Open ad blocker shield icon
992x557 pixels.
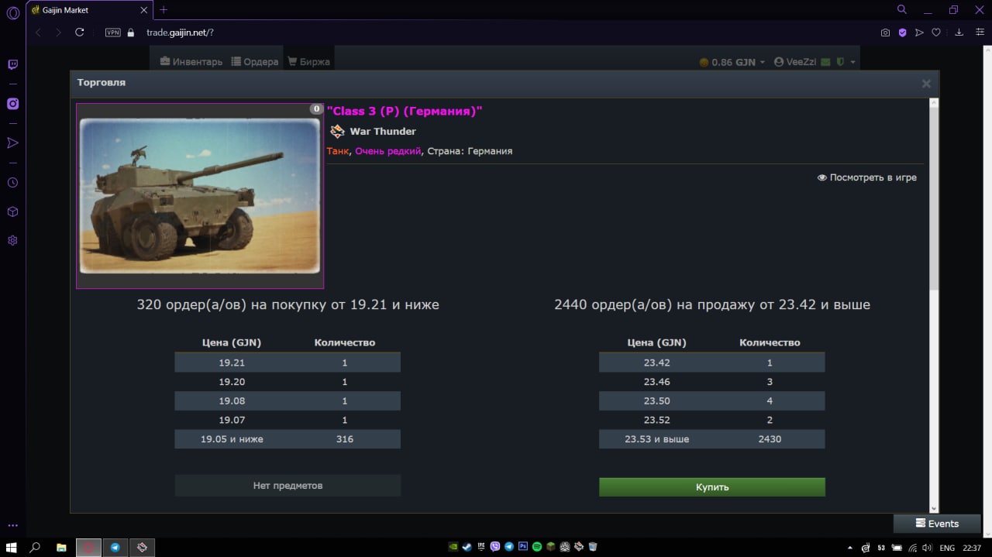pyautogui.click(x=902, y=33)
